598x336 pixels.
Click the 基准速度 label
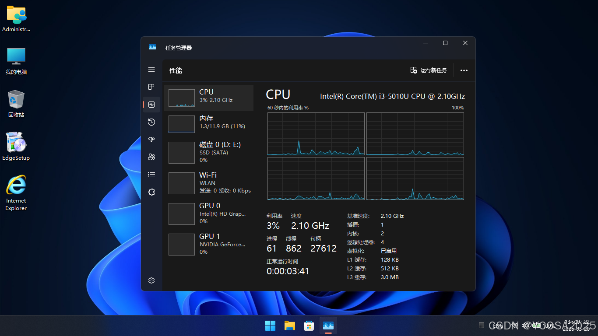(x=358, y=216)
